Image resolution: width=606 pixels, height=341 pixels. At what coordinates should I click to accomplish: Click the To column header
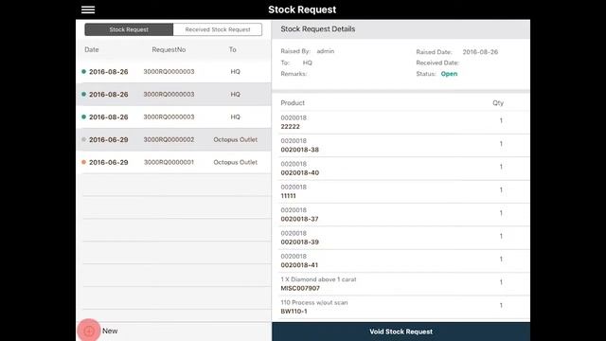coord(232,49)
